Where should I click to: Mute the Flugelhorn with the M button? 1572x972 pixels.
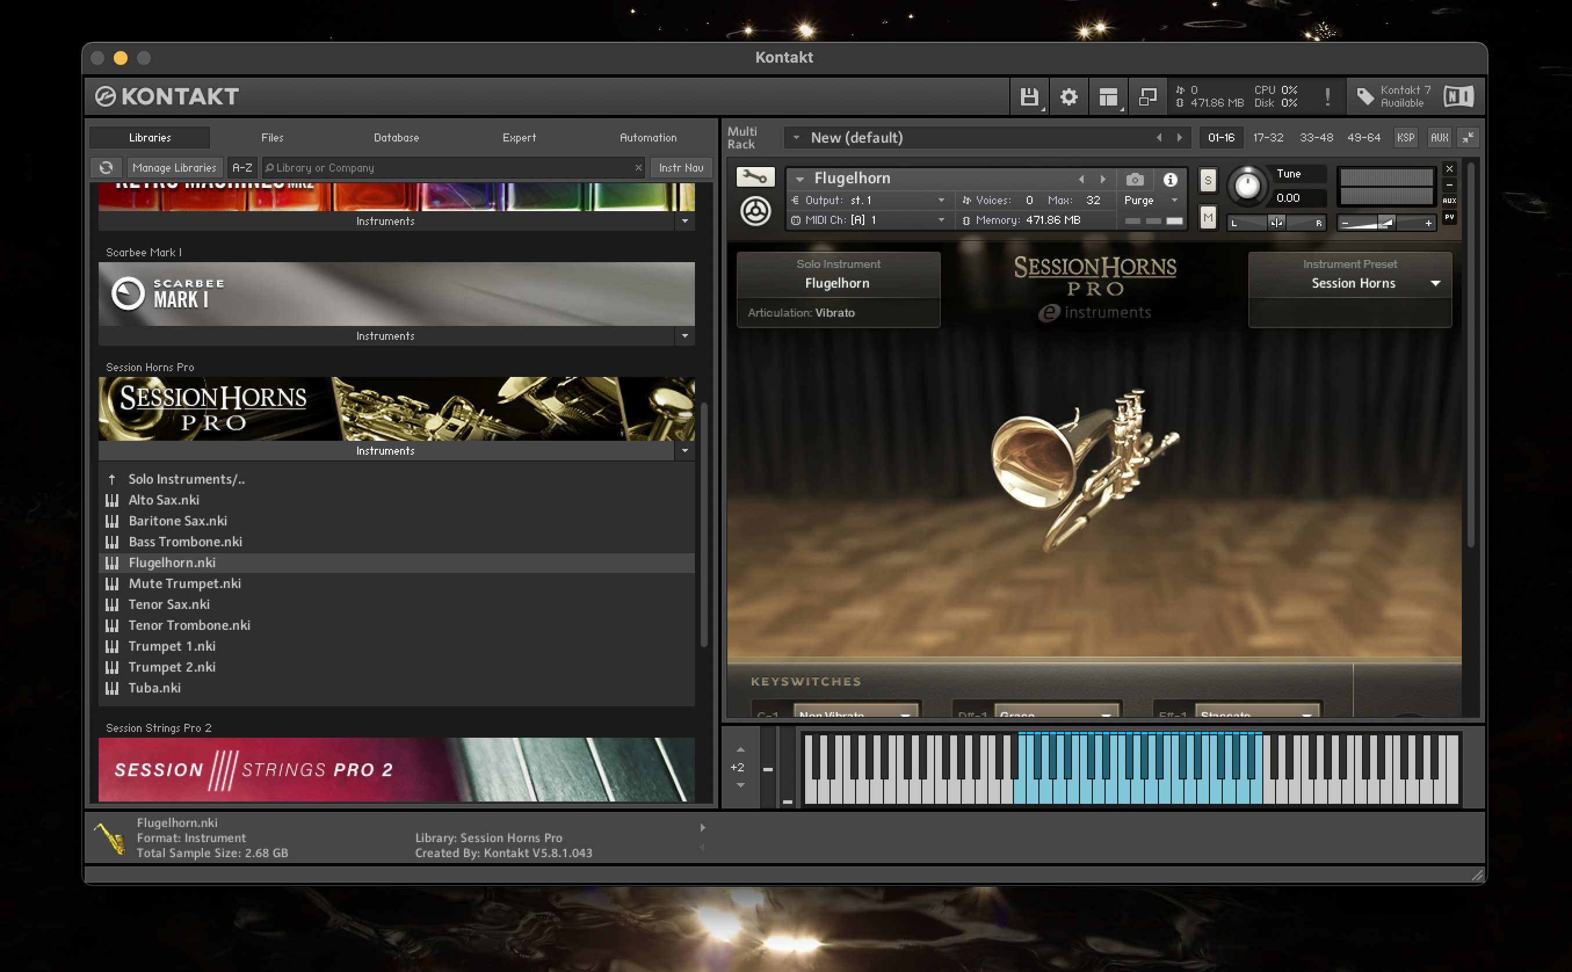coord(1208,218)
